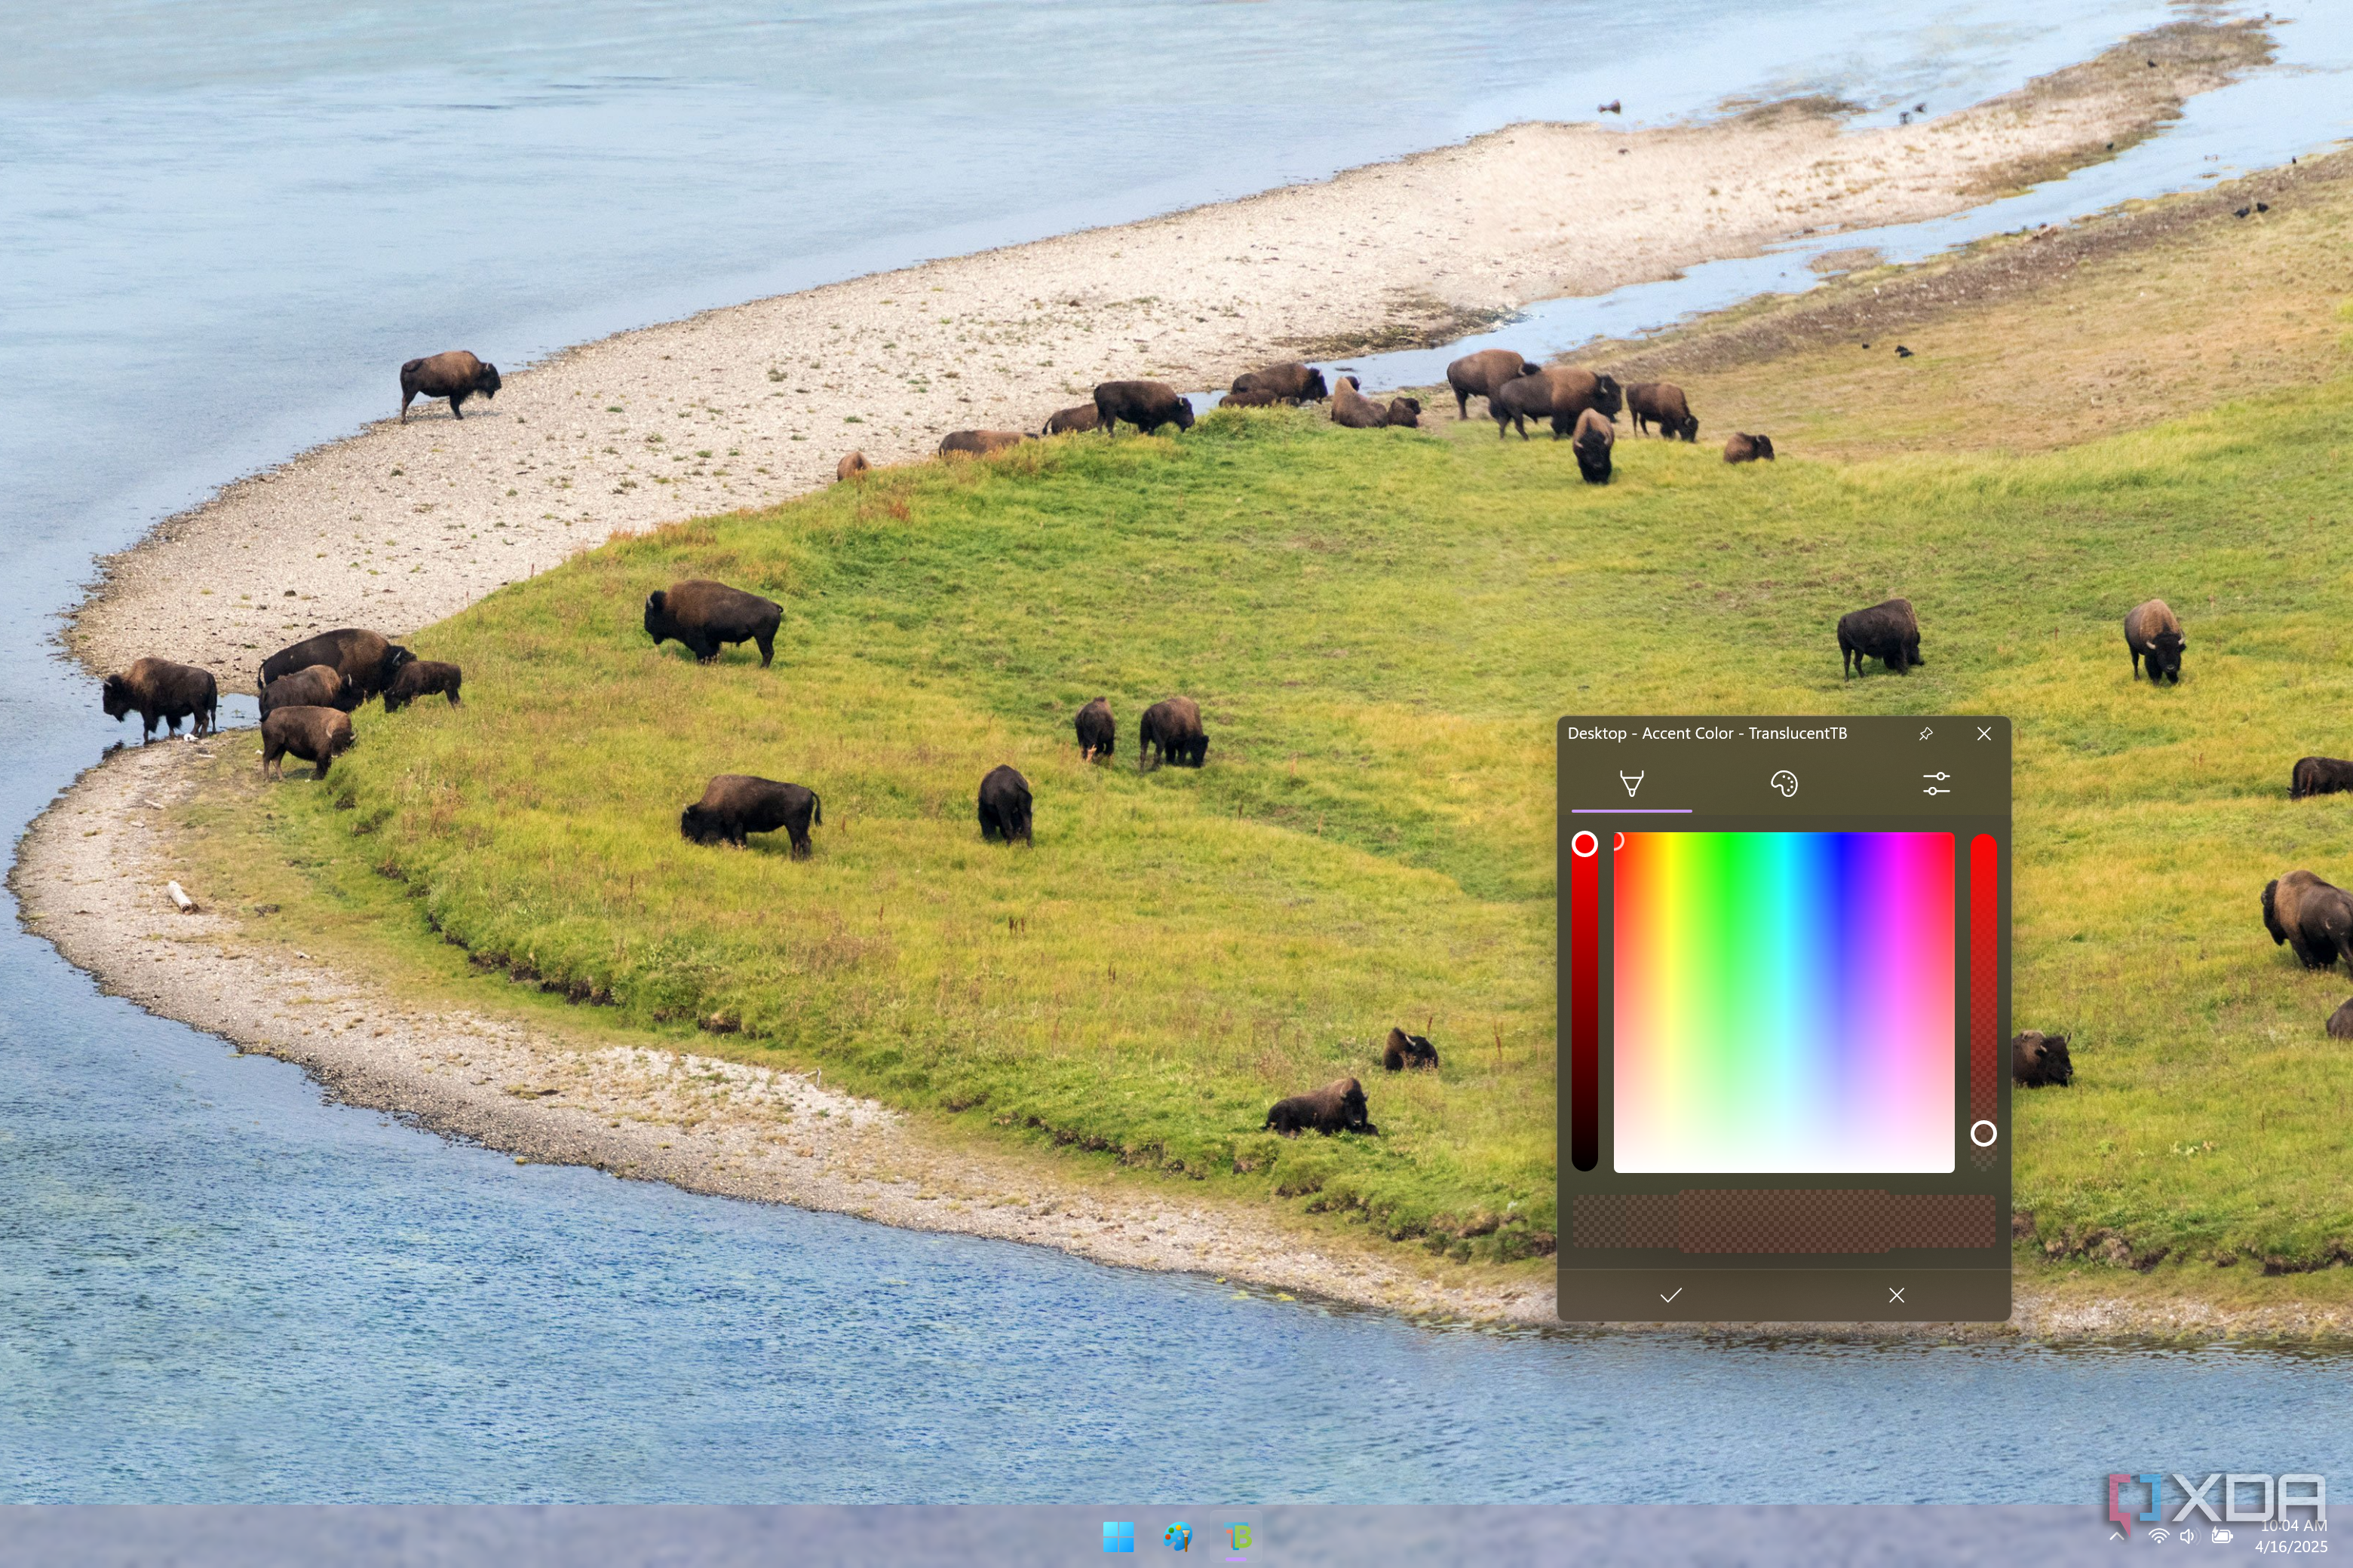Screen dimensions: 2353x1568
Task: Expand hidden system tray icons chevron
Action: 2116,1536
